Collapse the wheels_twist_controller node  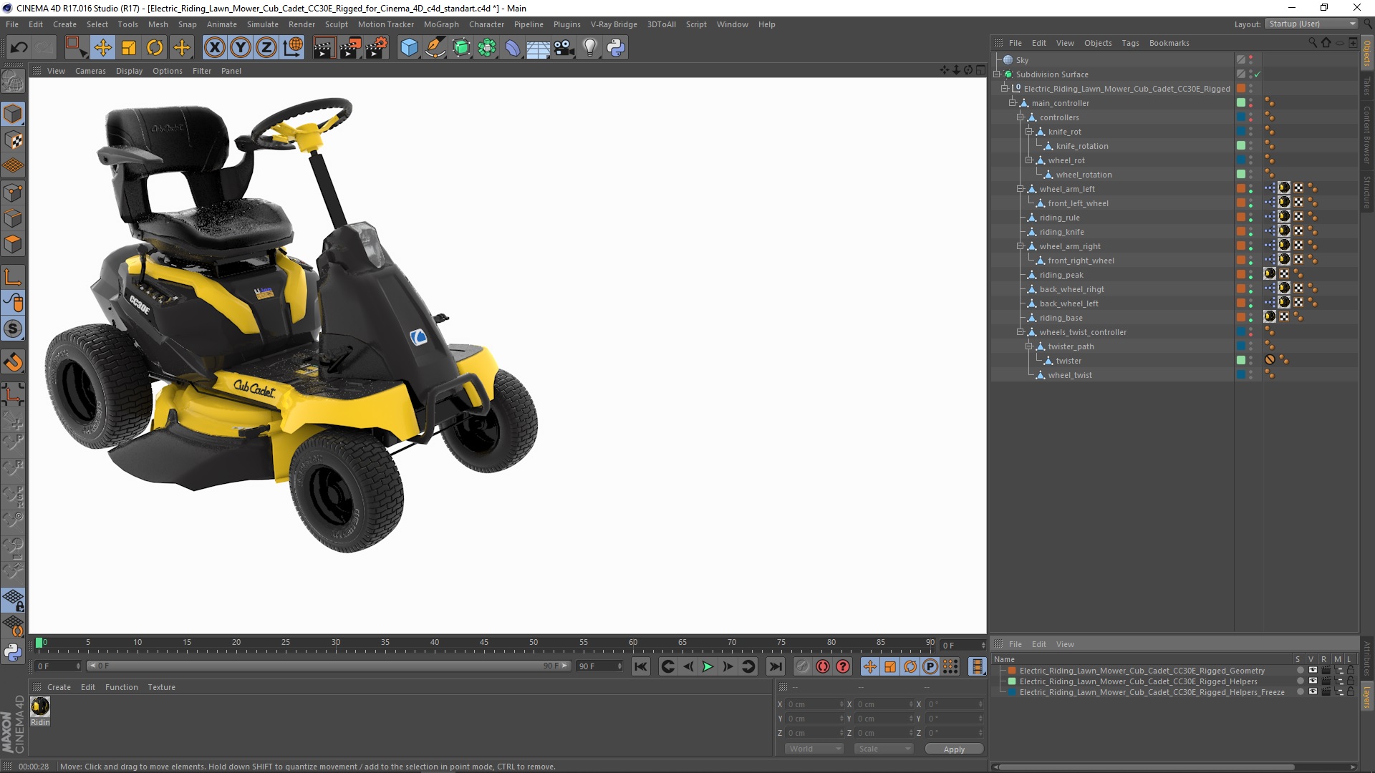[1021, 331]
